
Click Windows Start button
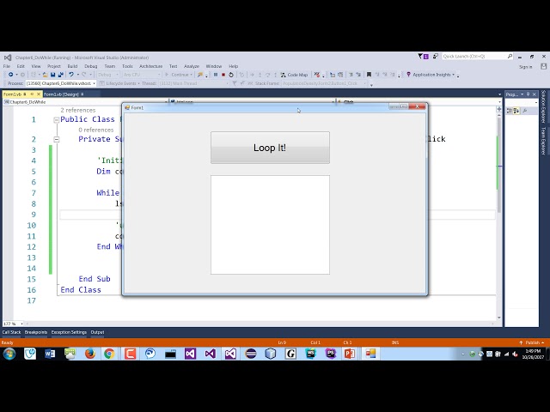point(9,354)
